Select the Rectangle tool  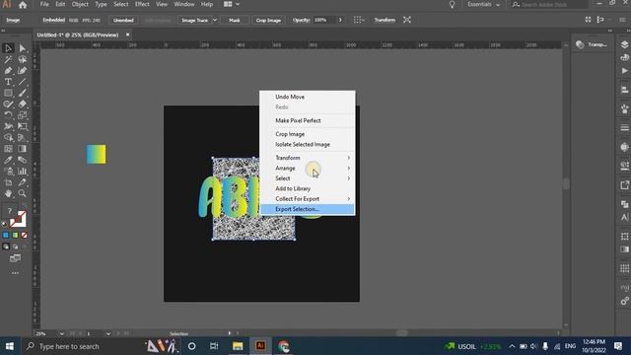(8, 93)
